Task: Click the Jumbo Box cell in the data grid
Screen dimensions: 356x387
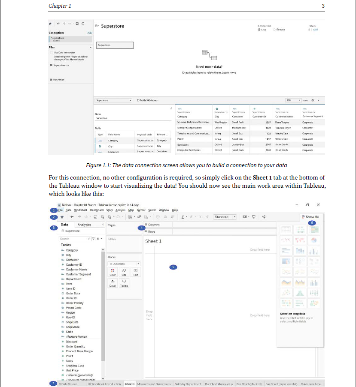Action: tap(238, 144)
